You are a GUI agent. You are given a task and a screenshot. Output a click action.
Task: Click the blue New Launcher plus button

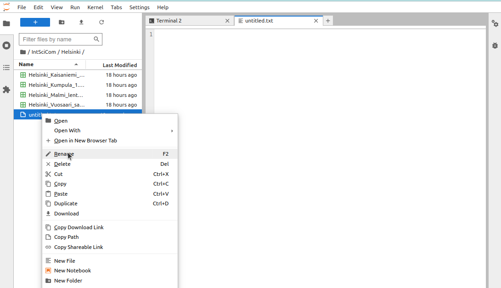click(35, 22)
